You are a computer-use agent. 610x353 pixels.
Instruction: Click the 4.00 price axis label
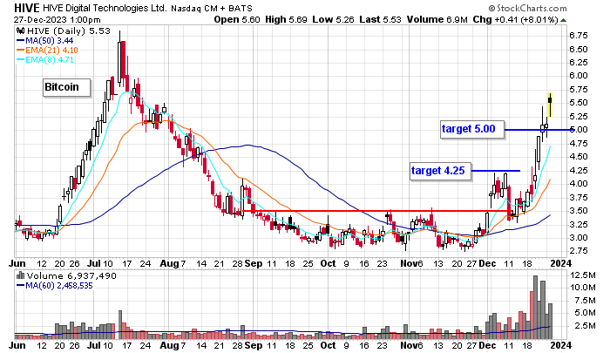click(579, 184)
